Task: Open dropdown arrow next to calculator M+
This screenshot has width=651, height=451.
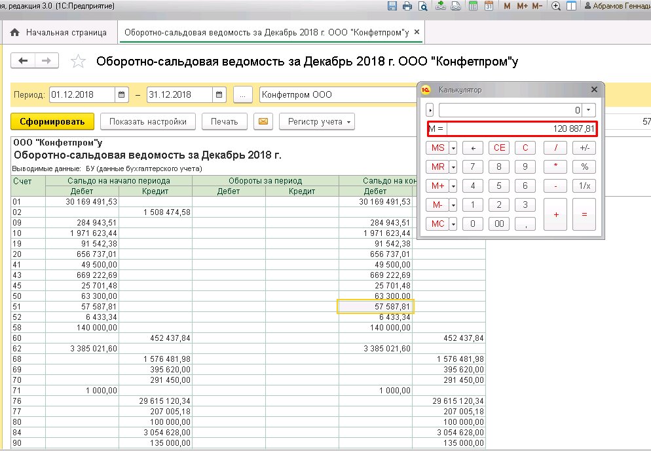Action: pos(453,186)
